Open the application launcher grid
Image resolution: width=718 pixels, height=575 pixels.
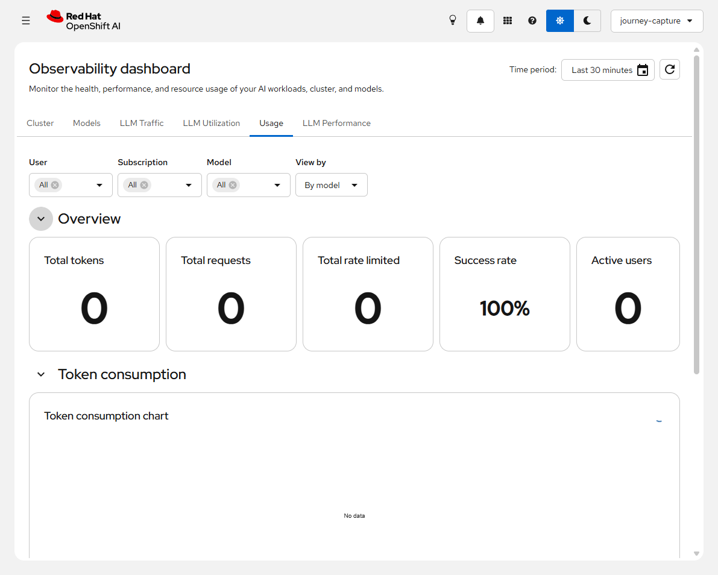point(508,20)
